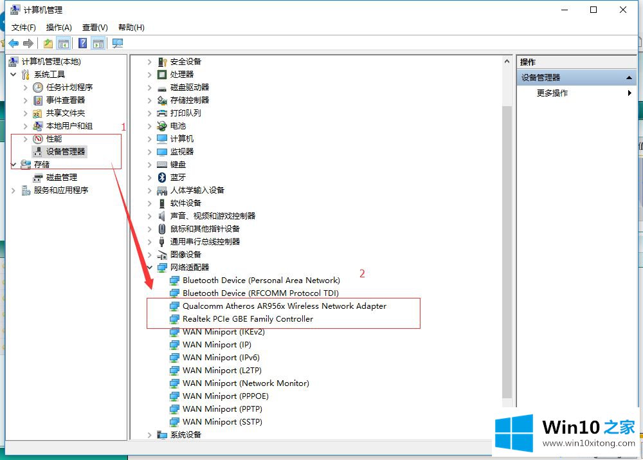Screen dimensions: 643x460
Task: Select Realtek PCIe GBE Family Controller
Action: [248, 319]
